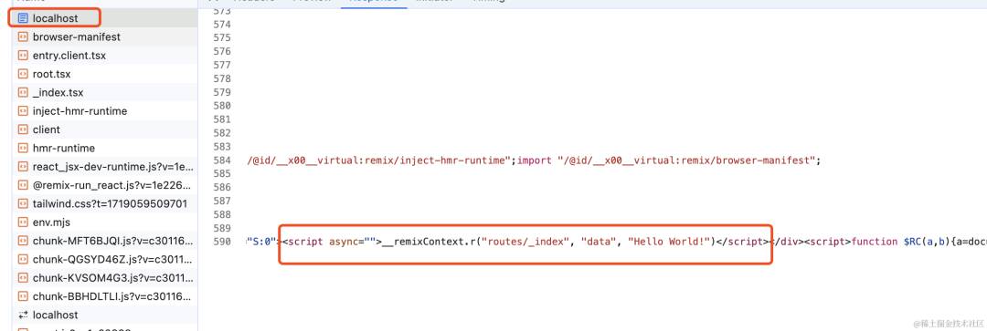
Task: Select the chunk-BBHDLTLI.js request
Action: point(104,296)
